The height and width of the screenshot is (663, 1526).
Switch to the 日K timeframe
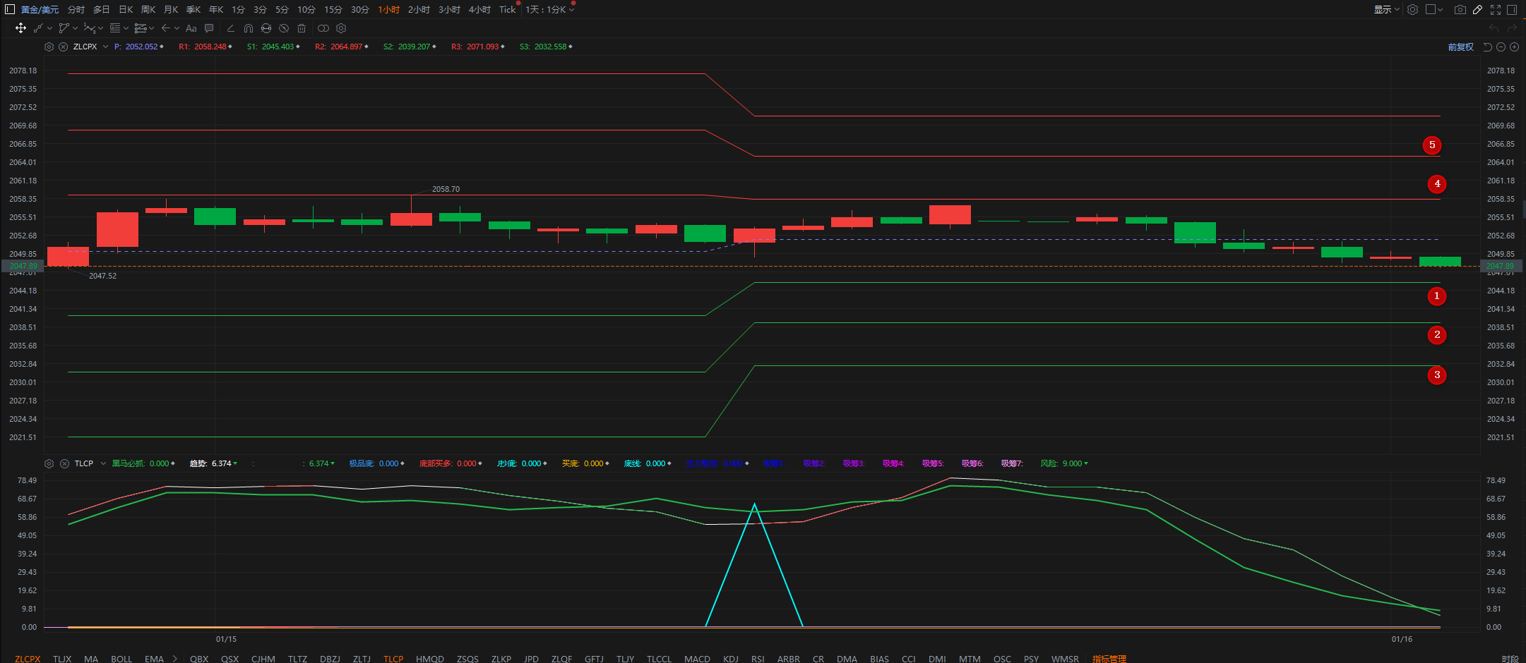(x=126, y=10)
